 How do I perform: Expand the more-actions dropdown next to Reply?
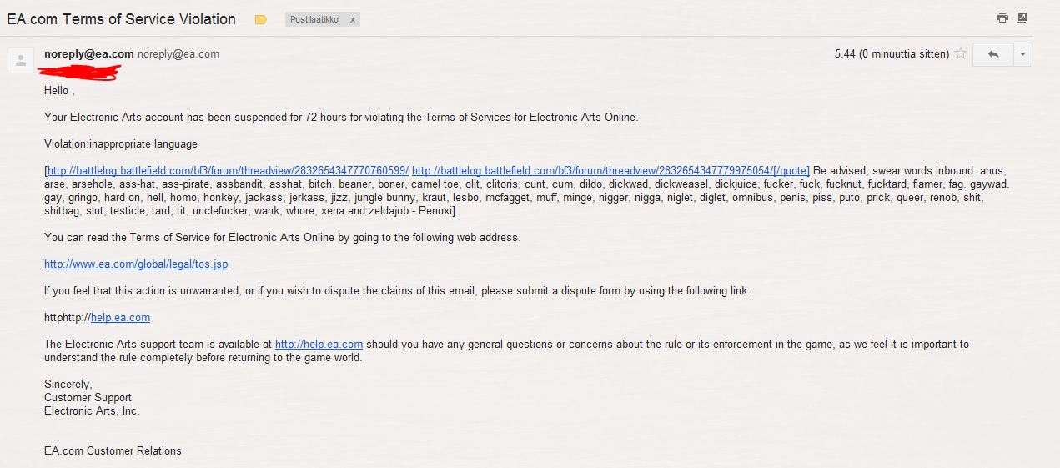click(1022, 54)
